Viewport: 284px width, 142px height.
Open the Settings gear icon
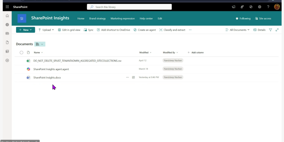tap(260, 7)
